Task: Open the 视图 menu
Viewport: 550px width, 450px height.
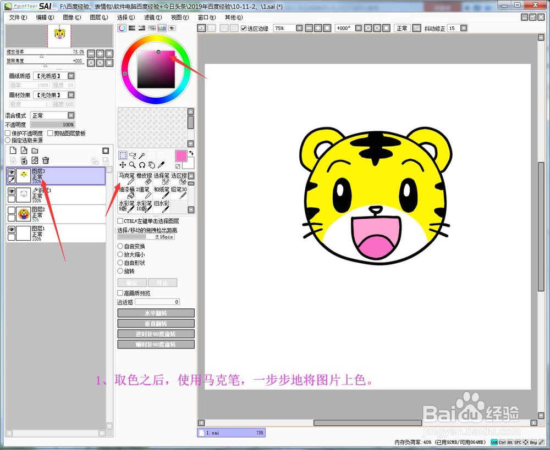Action: pos(180,17)
